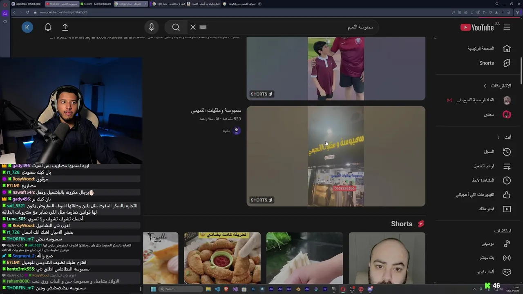Start voice search with the microphone

[152, 27]
